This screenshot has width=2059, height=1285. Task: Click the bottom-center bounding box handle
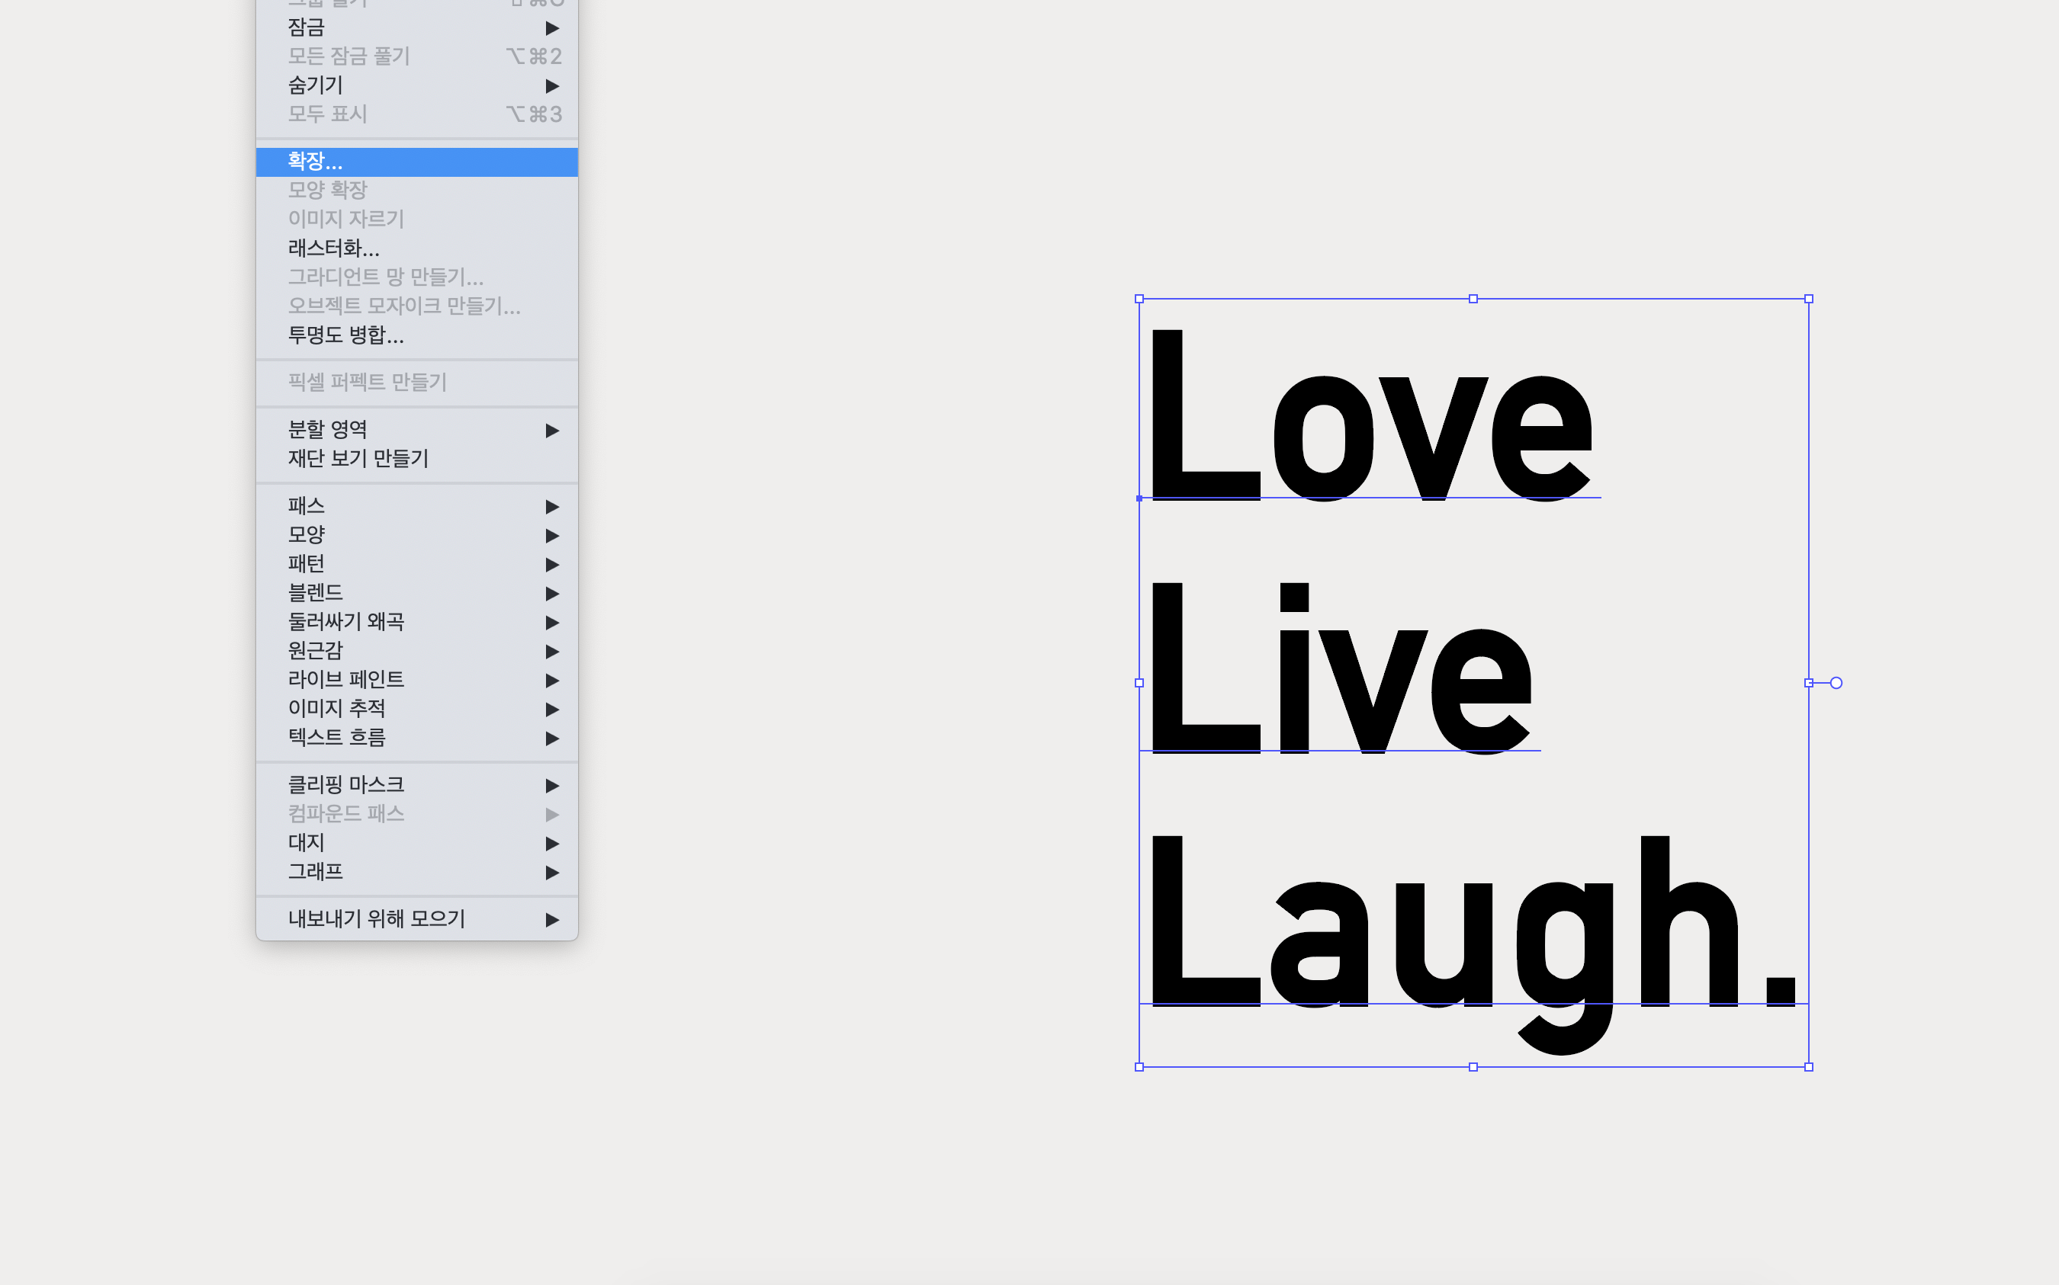[x=1473, y=1066]
